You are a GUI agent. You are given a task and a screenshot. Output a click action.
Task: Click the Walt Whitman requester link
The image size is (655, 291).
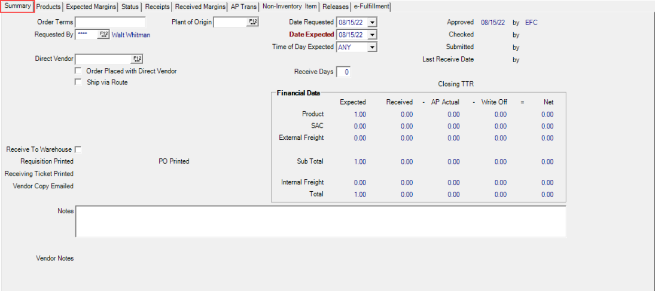tap(131, 35)
